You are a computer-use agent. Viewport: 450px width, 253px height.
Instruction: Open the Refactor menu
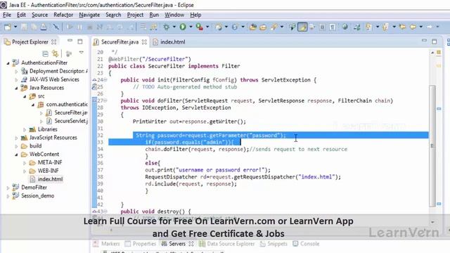pyautogui.click(x=63, y=15)
